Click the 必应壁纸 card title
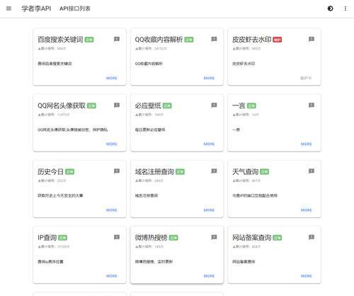This screenshot has height=296, width=354. coord(148,106)
